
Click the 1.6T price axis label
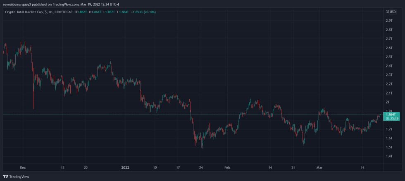tap(389, 138)
